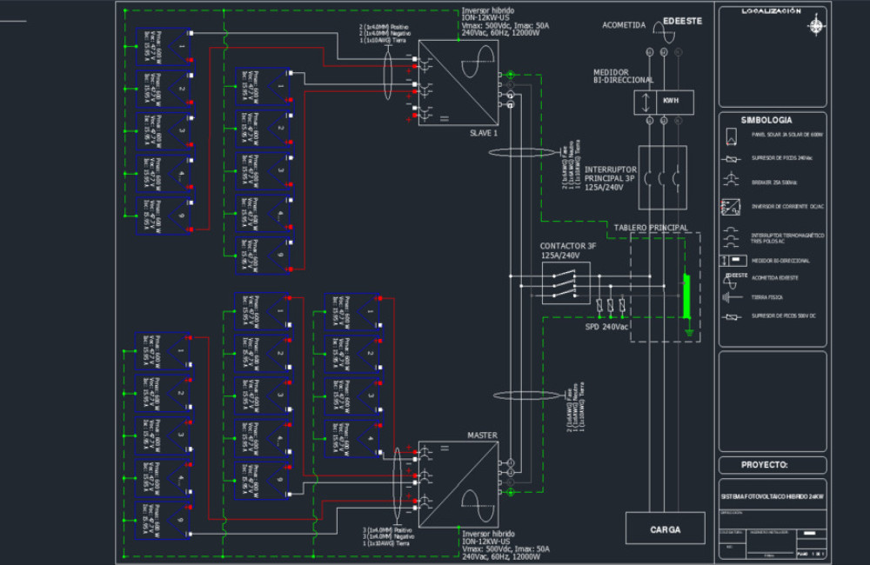
Task: Click the supresor de picos 240Vac symbol
Action: tap(731, 161)
